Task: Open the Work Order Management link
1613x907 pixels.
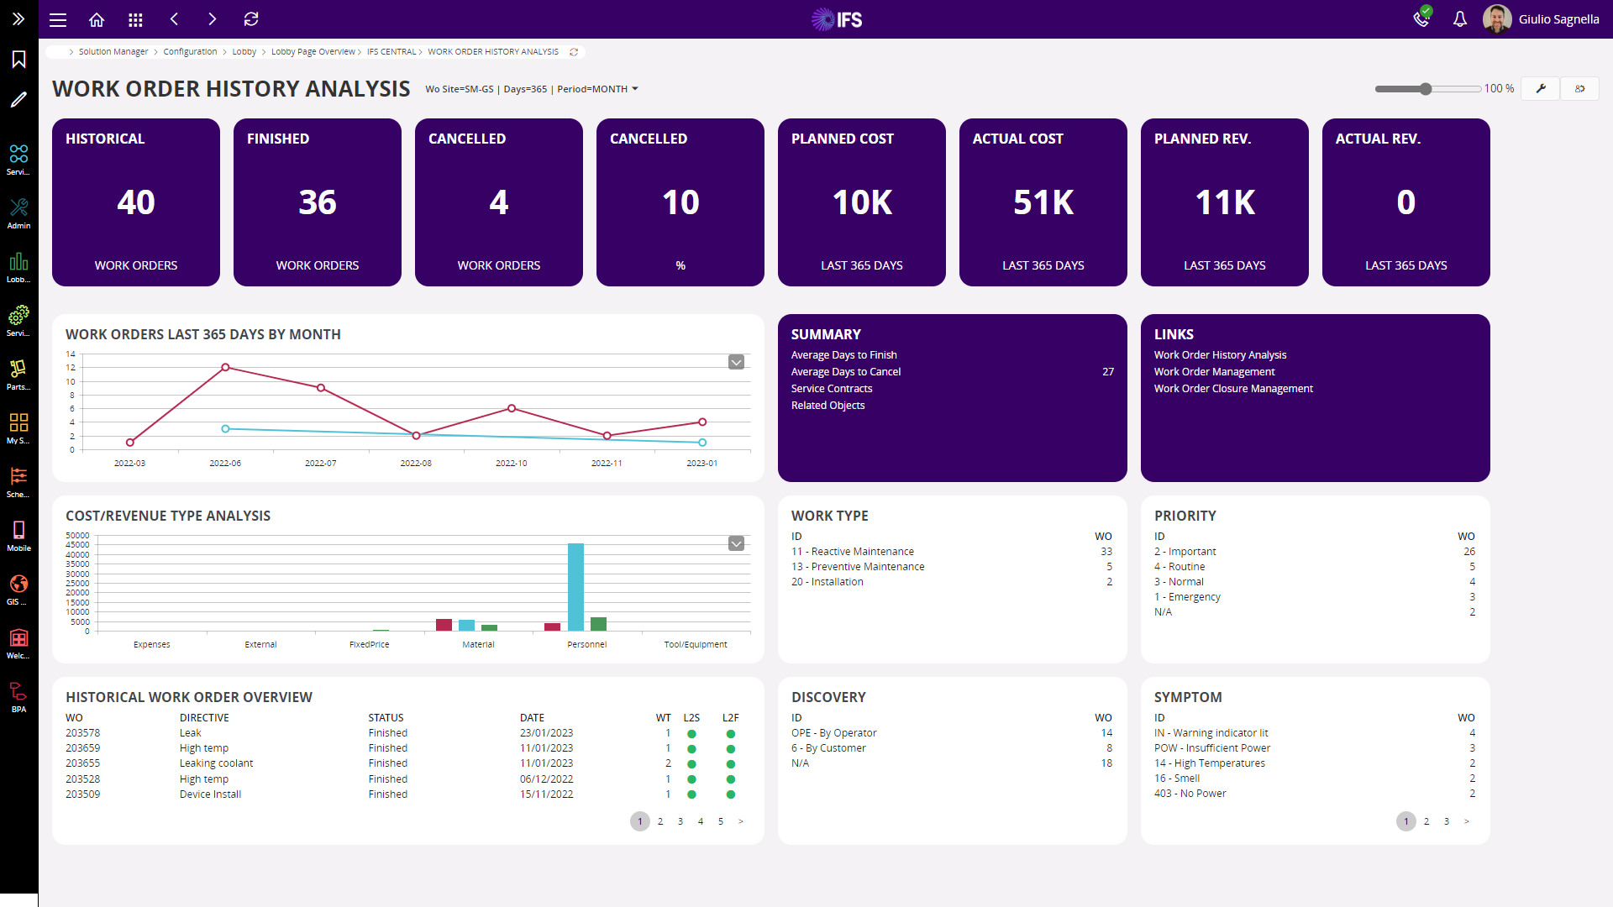Action: (x=1214, y=372)
